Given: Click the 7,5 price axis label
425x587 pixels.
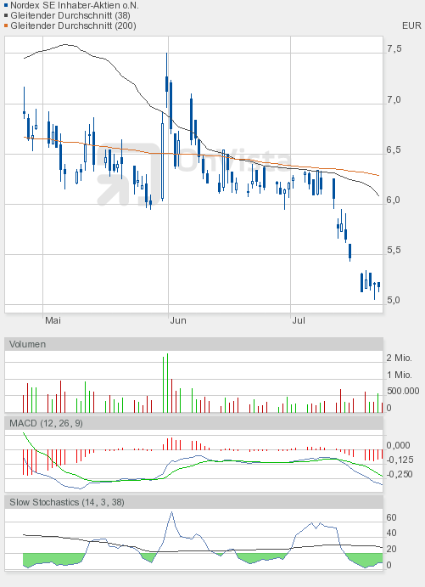Looking at the screenshot, I should point(394,48).
